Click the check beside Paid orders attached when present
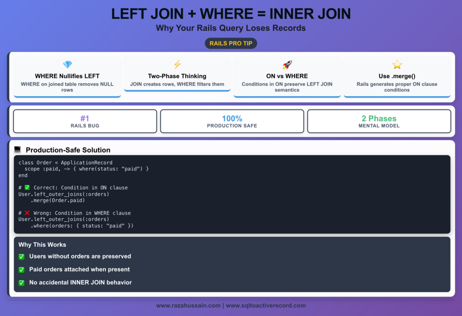The height and width of the screenshot is (316, 462). (22, 269)
